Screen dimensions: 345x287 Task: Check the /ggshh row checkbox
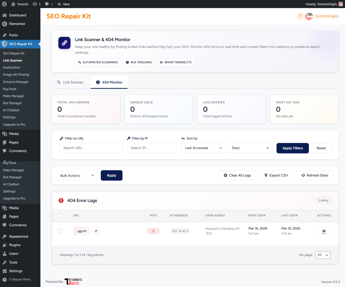point(60,231)
